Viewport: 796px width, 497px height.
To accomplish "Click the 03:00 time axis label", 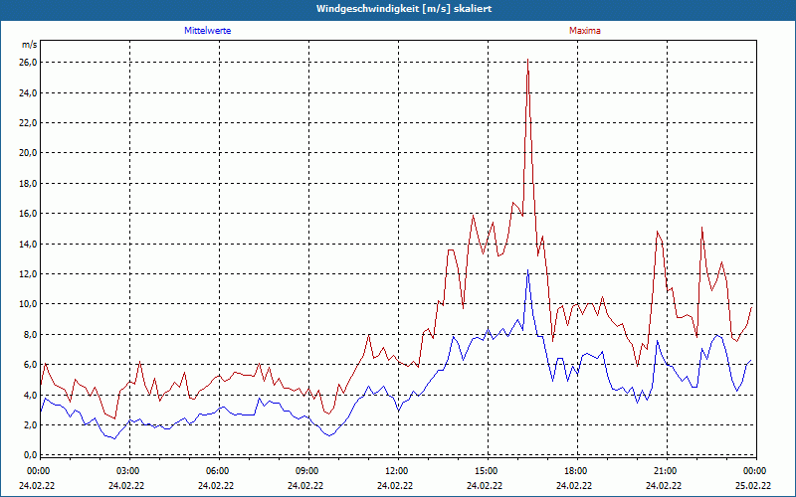I will [127, 471].
